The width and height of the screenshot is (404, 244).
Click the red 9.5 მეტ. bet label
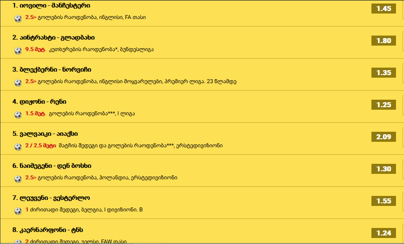[x=36, y=49]
